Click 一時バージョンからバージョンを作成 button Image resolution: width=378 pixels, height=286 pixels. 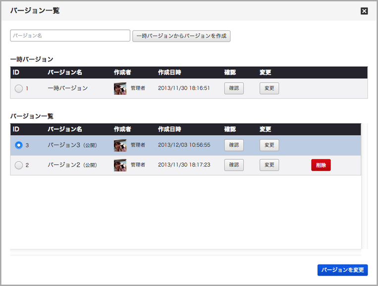click(x=181, y=36)
